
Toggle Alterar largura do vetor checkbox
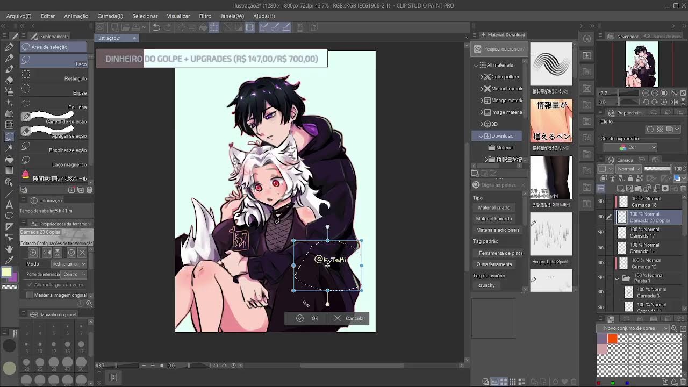[x=30, y=285]
